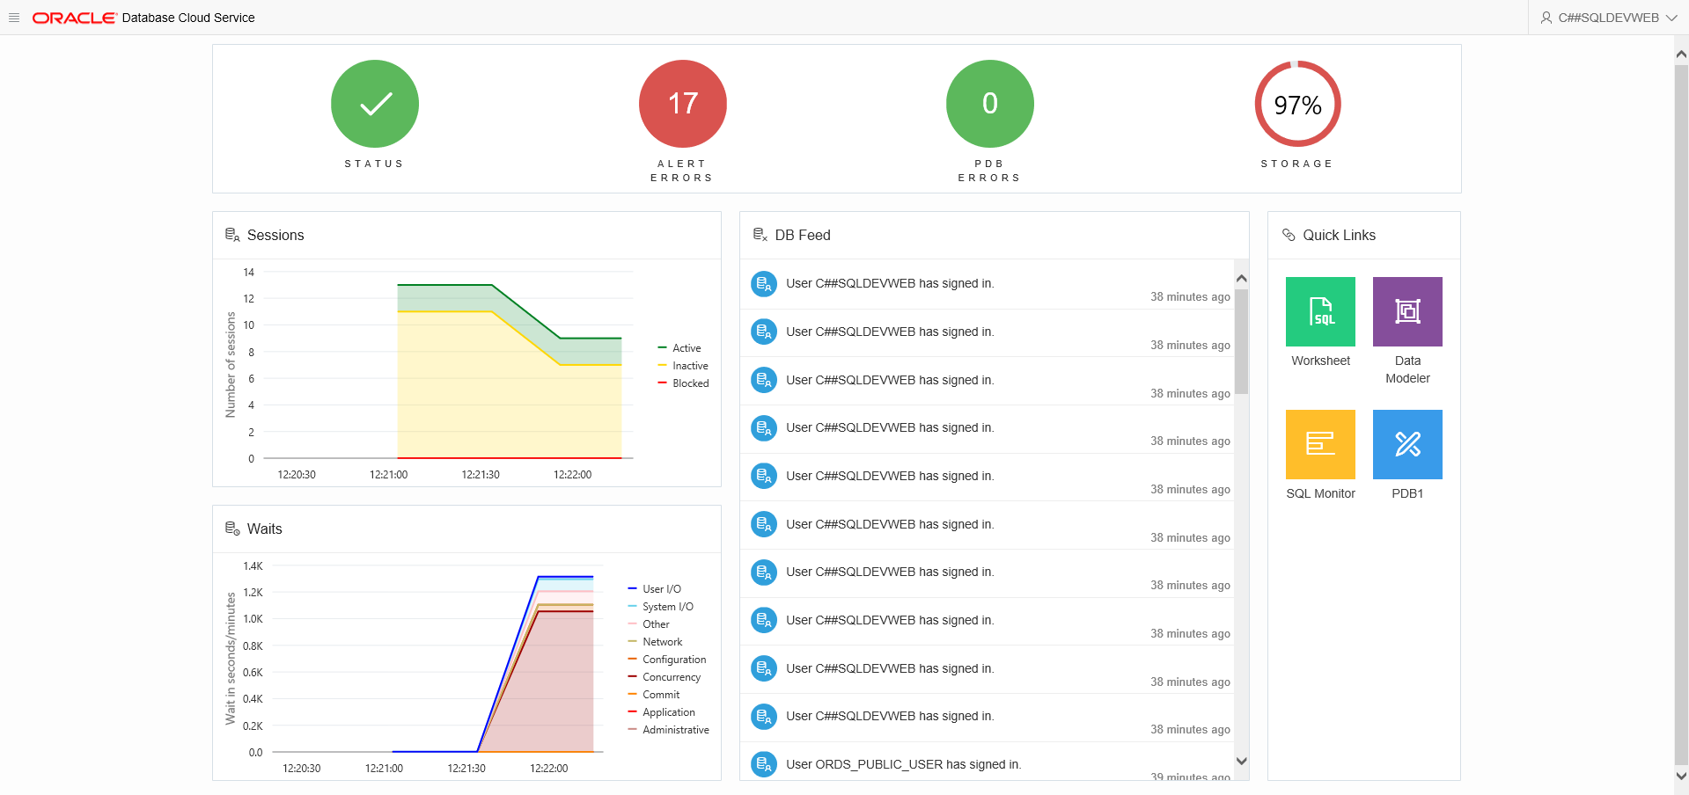Viewport: 1689px width, 795px height.
Task: Toggle Concurrency in Waits legend
Action: (x=664, y=677)
